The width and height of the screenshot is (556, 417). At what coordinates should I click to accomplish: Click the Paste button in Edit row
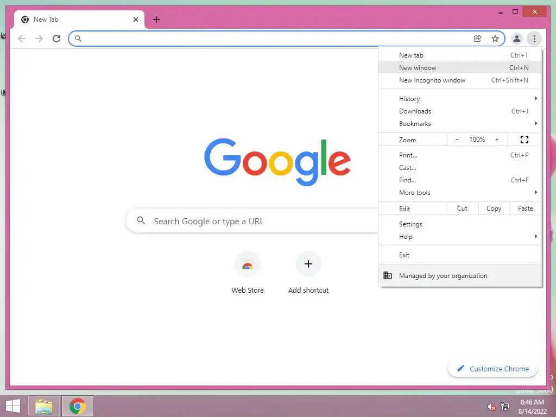click(x=526, y=208)
